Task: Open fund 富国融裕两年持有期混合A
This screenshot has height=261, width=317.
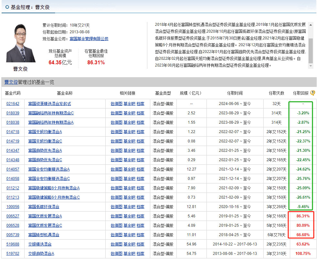Action: click(51, 122)
